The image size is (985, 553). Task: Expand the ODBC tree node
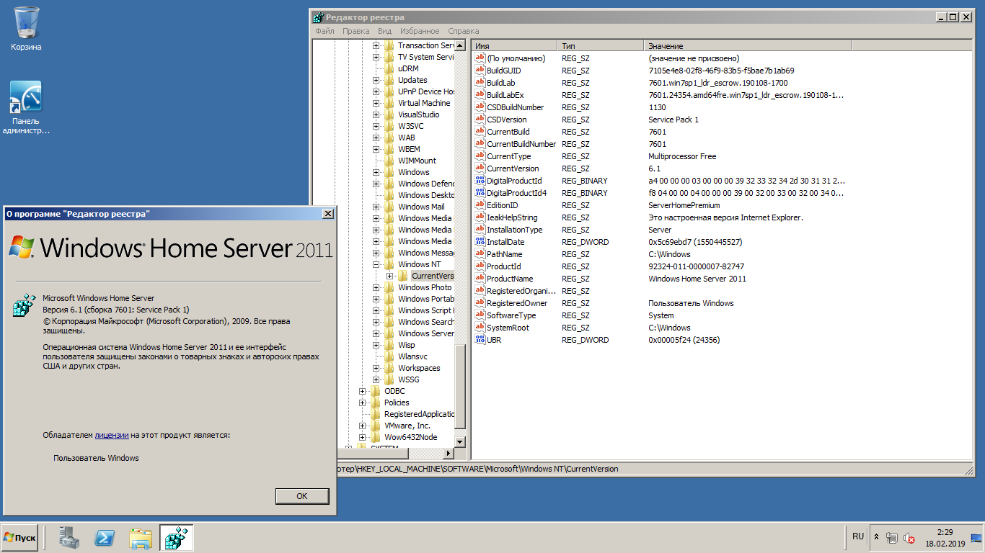point(363,391)
